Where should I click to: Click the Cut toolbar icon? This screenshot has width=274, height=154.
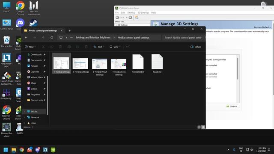[x=43, y=47]
